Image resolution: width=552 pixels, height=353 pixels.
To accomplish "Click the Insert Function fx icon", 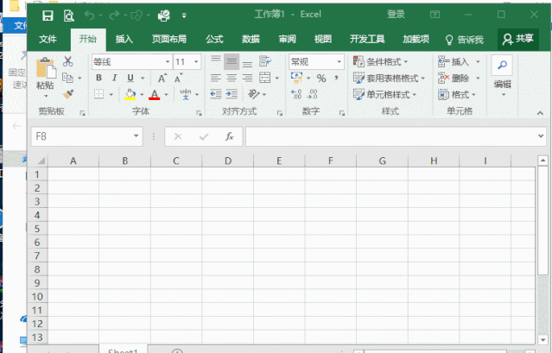I will (229, 136).
